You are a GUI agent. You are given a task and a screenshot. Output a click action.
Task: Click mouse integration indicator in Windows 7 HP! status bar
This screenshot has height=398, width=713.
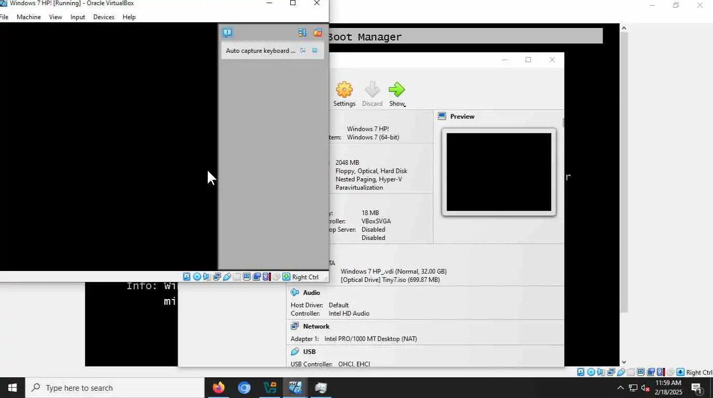(x=276, y=277)
